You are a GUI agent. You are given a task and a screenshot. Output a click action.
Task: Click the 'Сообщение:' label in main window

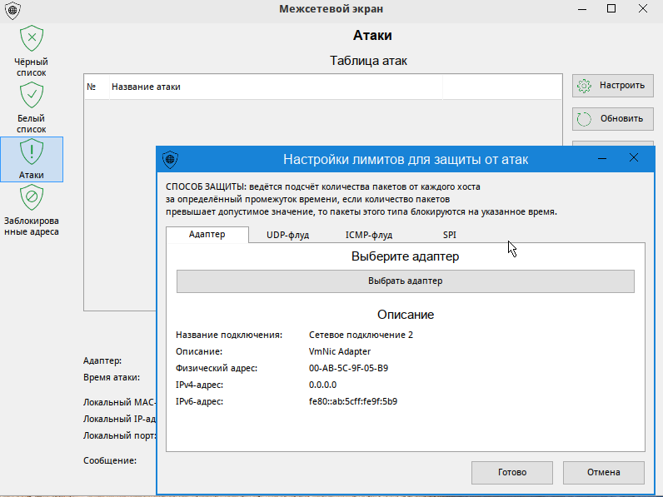click(109, 460)
